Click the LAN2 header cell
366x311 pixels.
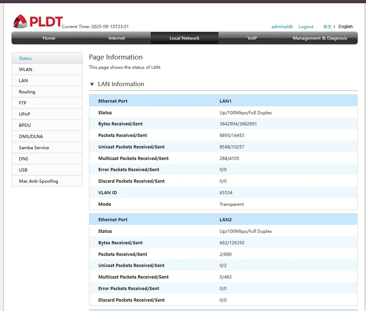(x=225, y=219)
